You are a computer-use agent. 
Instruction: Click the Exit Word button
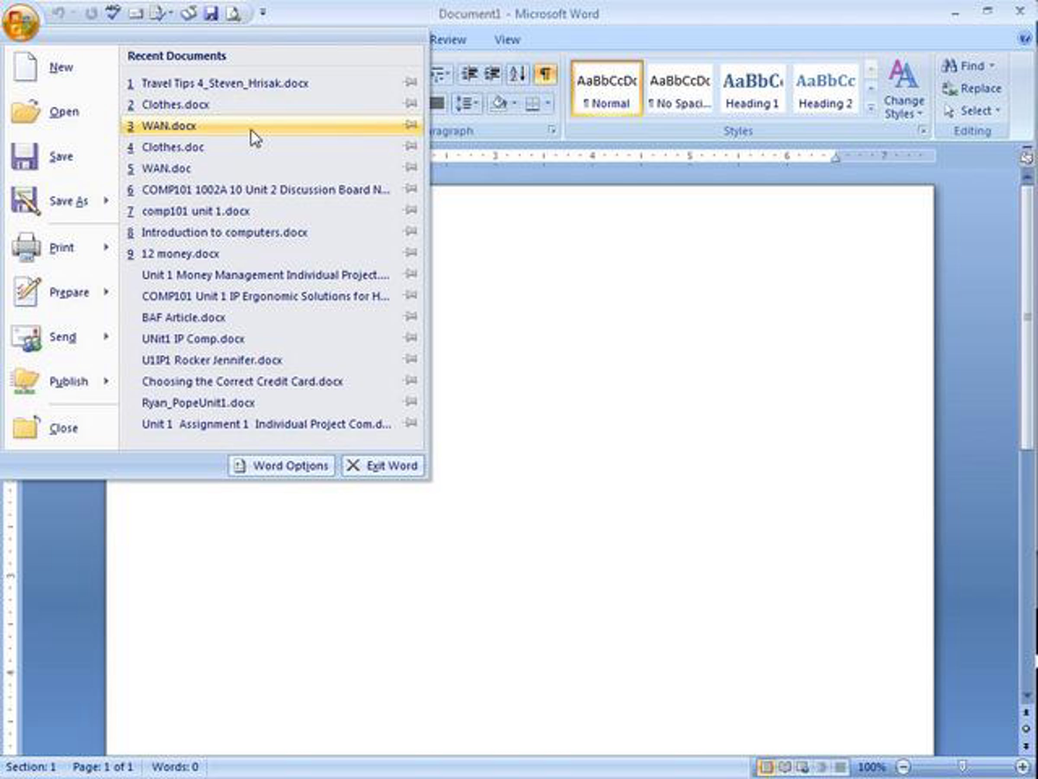coord(383,465)
